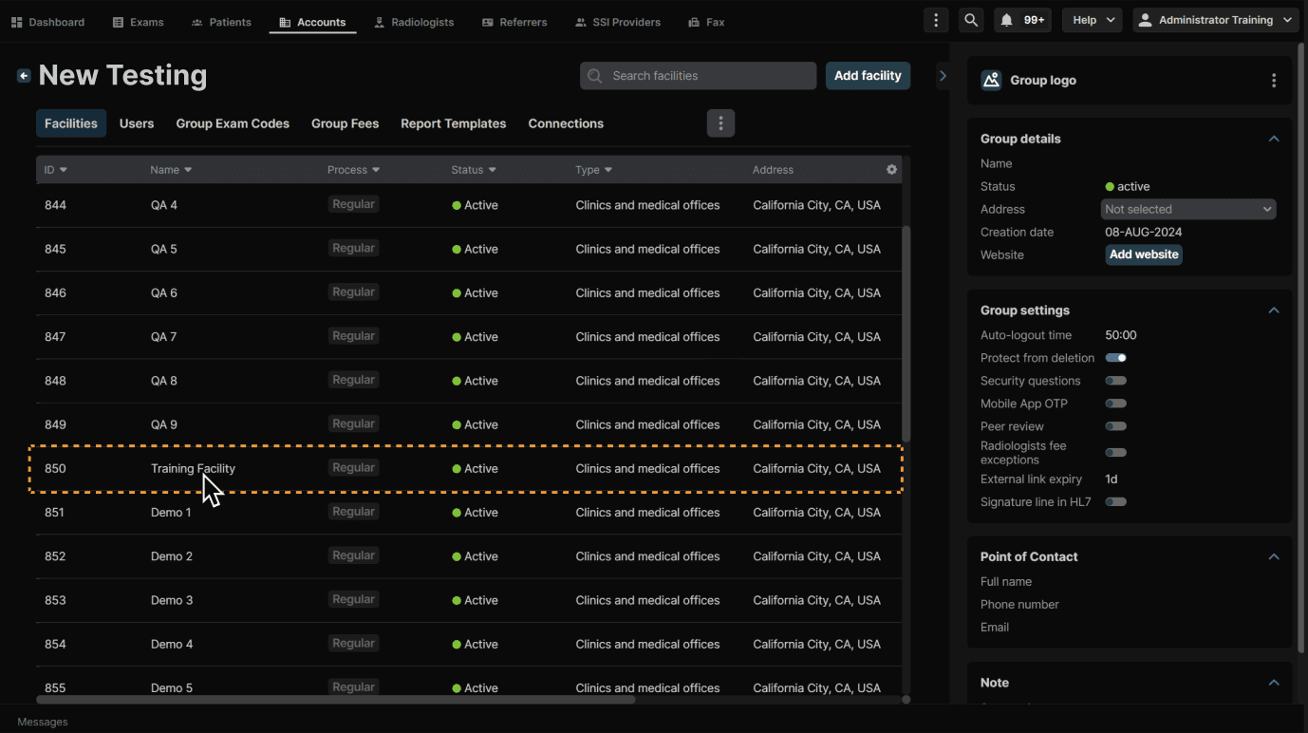Screen dimensions: 1308x733
Task: Click the Demo 4 facility name
Action: click(172, 644)
